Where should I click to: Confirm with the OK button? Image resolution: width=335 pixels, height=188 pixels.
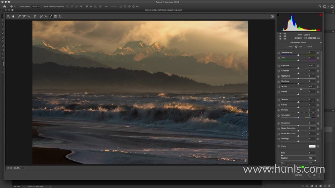[314, 175]
